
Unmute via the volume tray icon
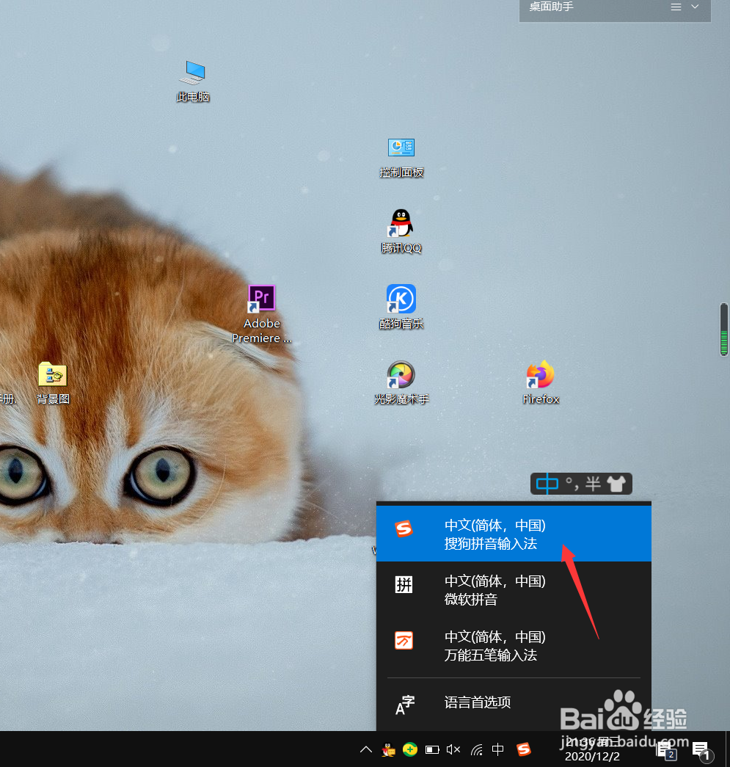[x=453, y=749]
